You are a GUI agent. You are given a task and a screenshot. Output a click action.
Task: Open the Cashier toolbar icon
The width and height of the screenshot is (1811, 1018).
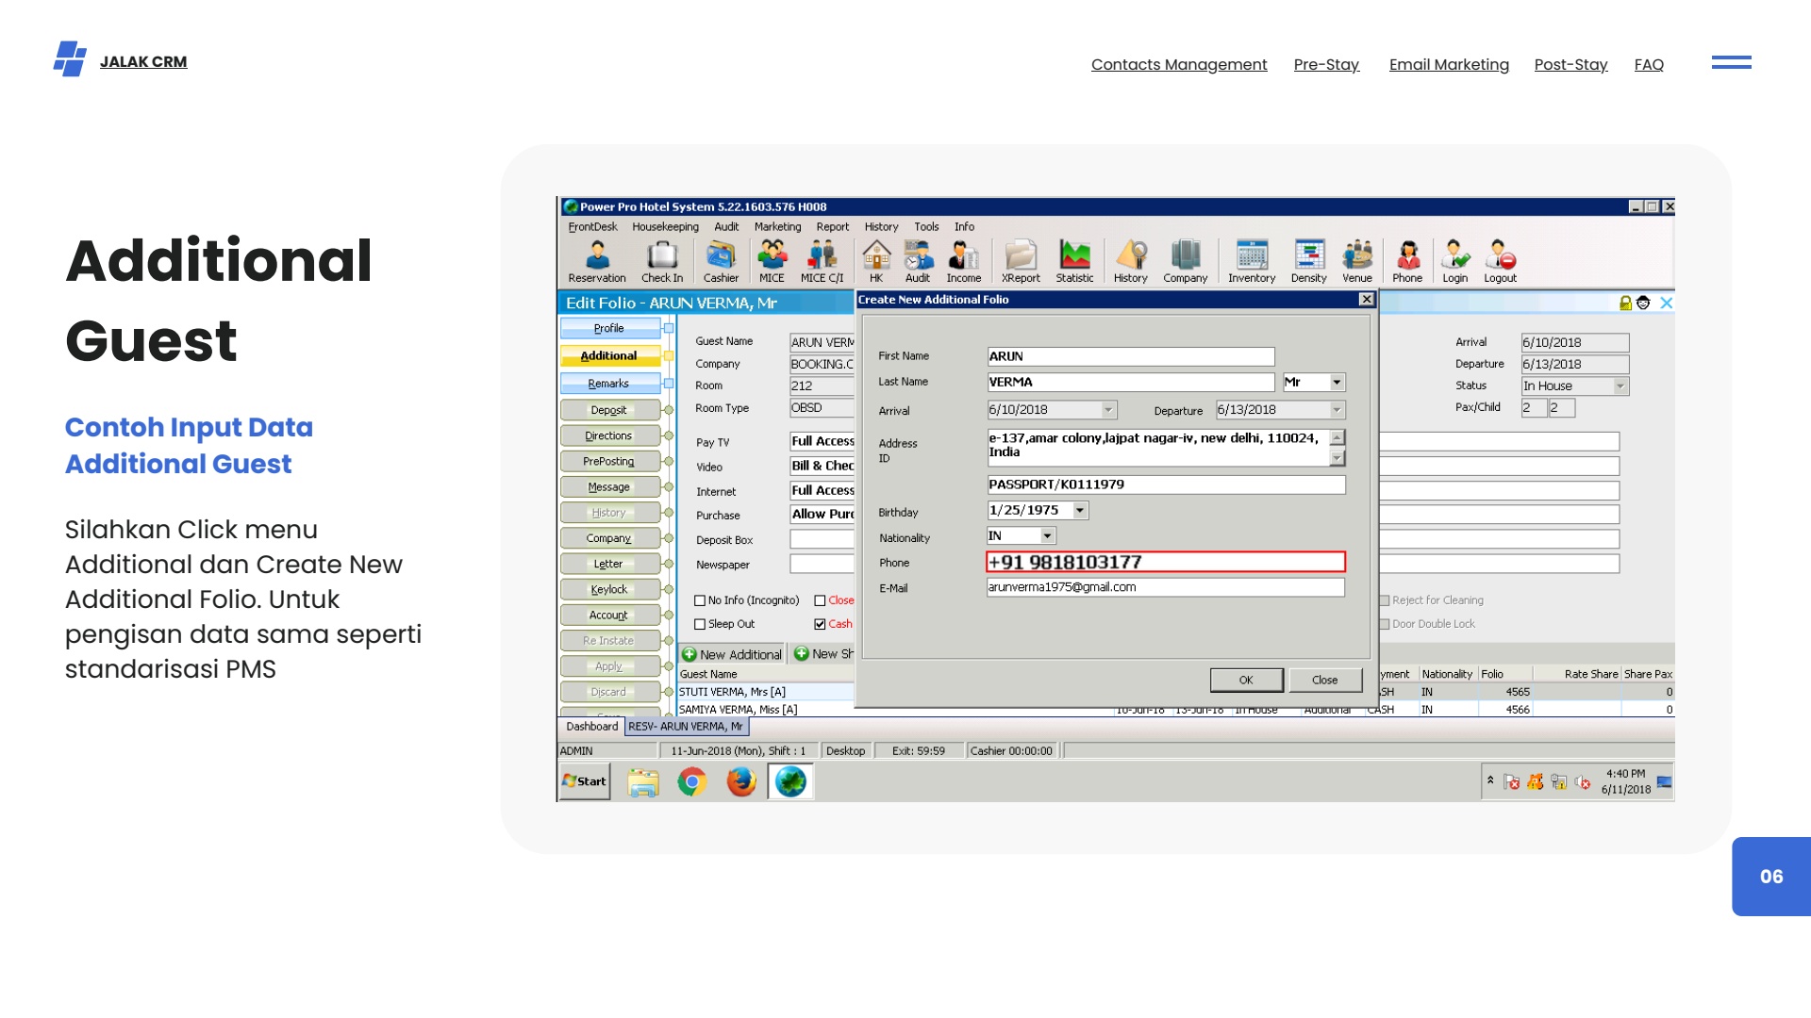[x=721, y=261]
